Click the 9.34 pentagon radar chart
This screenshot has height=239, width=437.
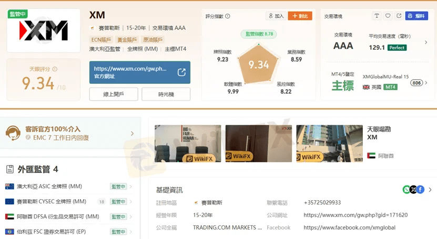tap(258, 64)
